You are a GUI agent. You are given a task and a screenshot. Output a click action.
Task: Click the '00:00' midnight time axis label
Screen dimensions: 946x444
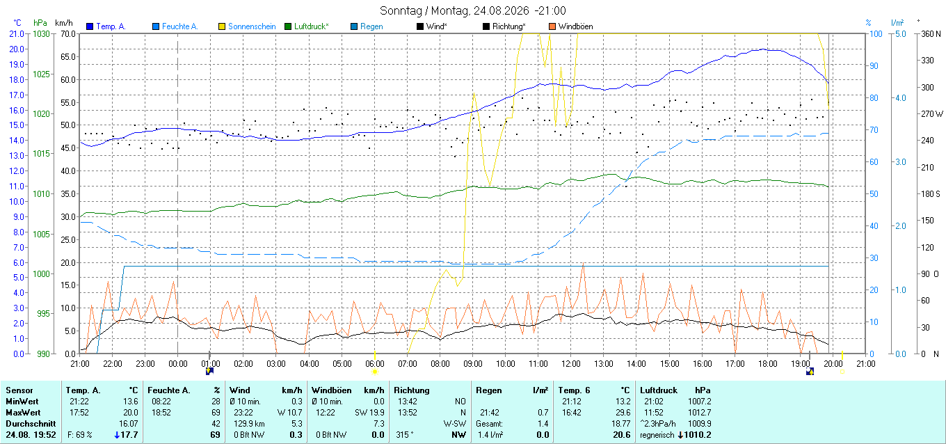[x=177, y=364]
